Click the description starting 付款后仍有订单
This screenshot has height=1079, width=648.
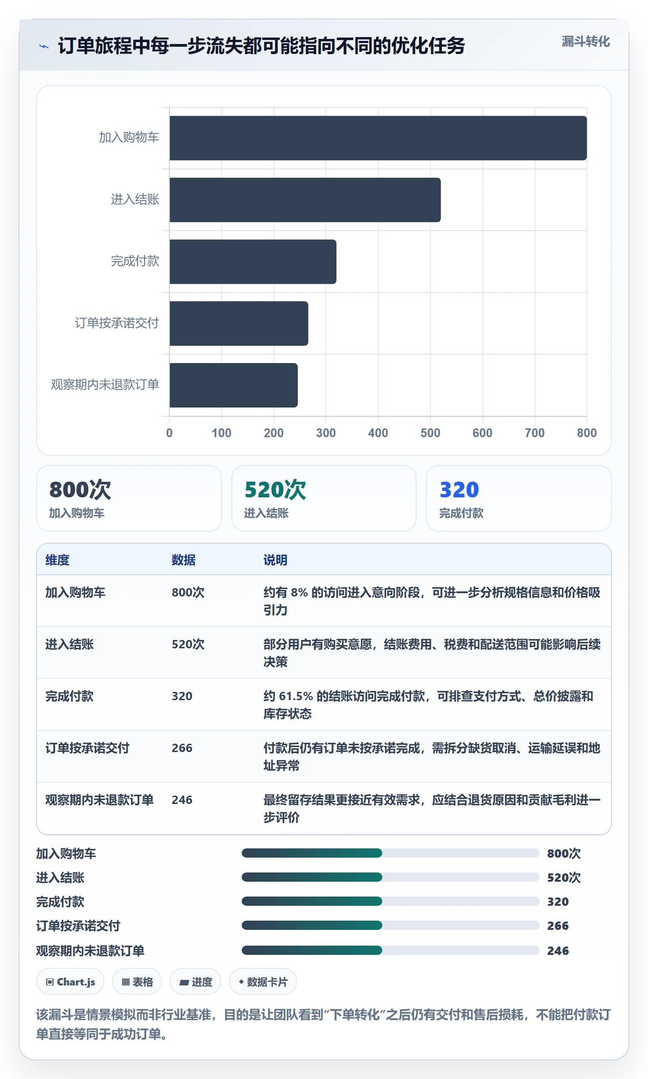click(432, 757)
